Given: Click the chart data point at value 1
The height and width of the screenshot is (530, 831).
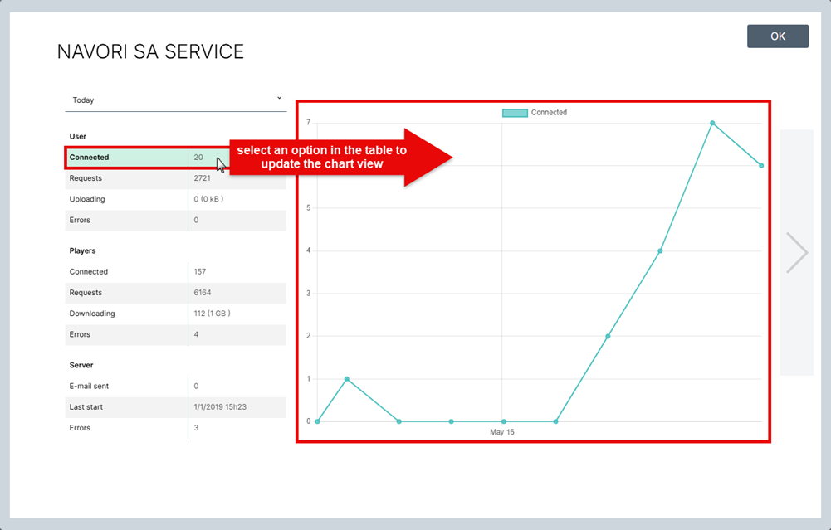Looking at the screenshot, I should tap(347, 379).
